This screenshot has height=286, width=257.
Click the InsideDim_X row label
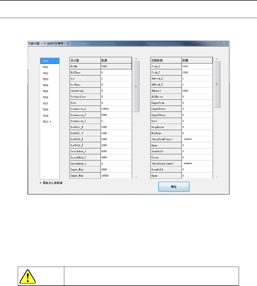point(85,151)
